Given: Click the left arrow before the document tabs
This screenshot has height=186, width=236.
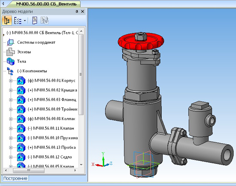Looking at the screenshot, I should tap(3, 3).
